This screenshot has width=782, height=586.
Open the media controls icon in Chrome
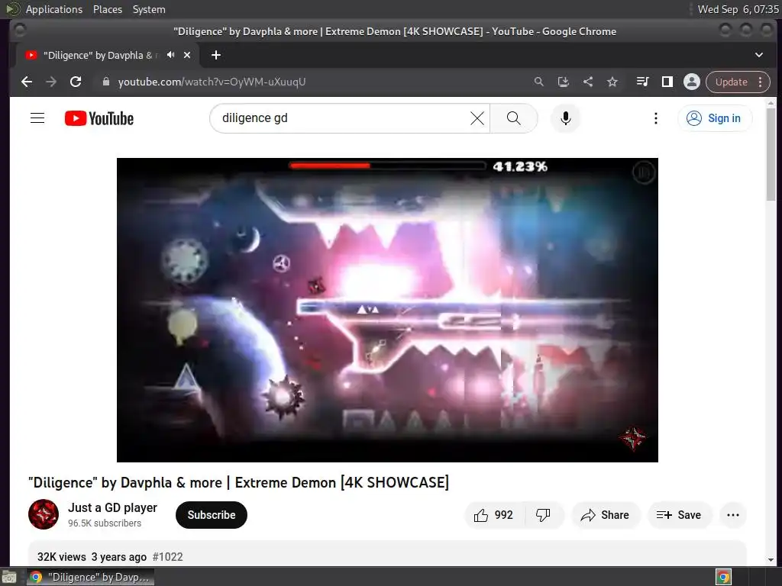coord(642,82)
